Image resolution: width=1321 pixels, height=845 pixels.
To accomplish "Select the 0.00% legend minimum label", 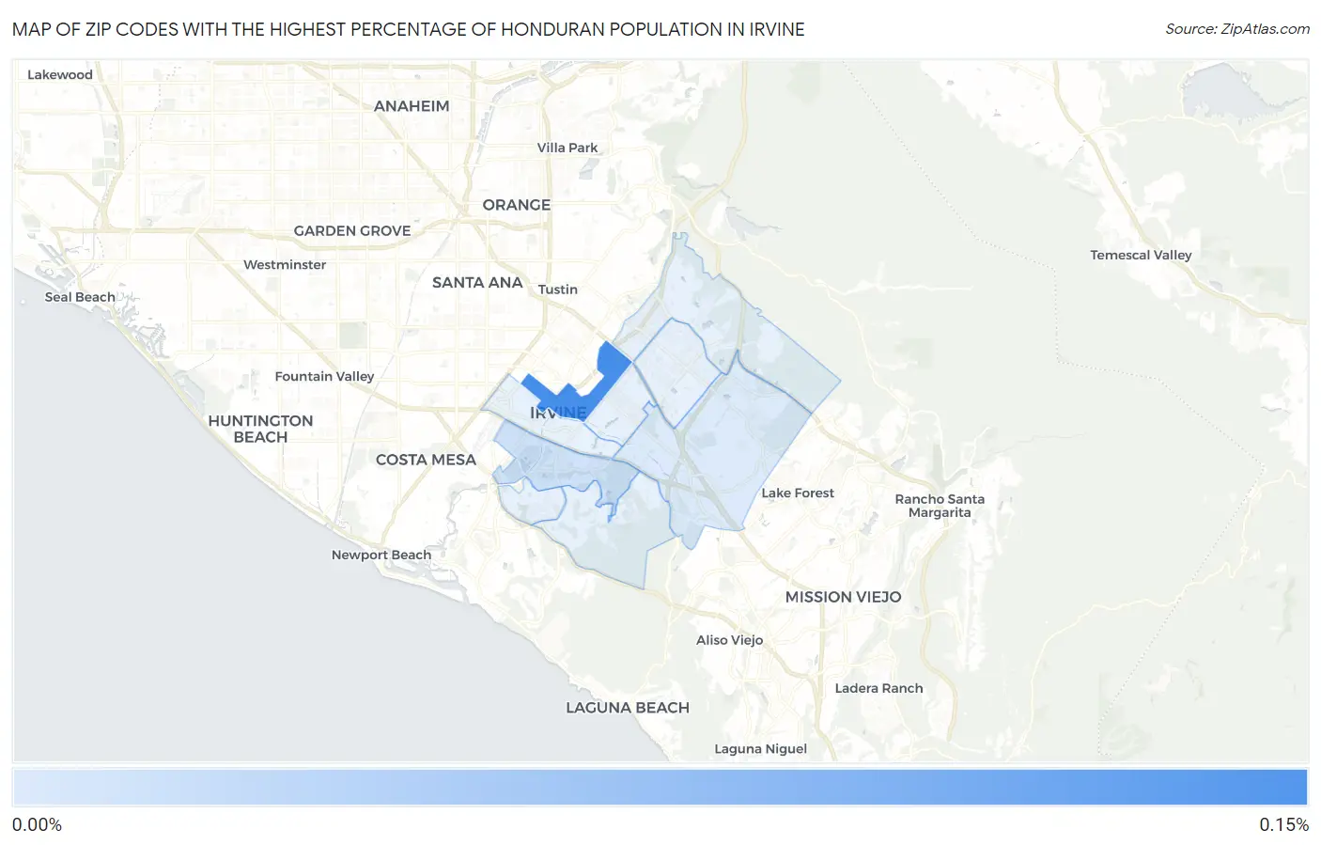I will click(x=38, y=825).
